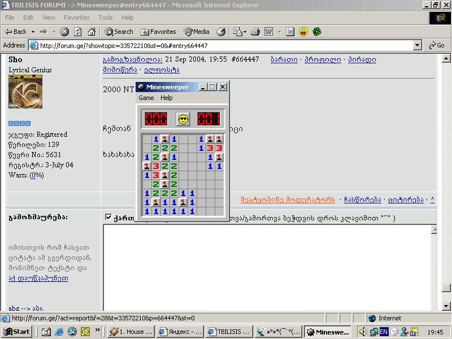452x339 pixels.
Task: Click the Start button on the taskbar
Action: pyautogui.click(x=17, y=332)
